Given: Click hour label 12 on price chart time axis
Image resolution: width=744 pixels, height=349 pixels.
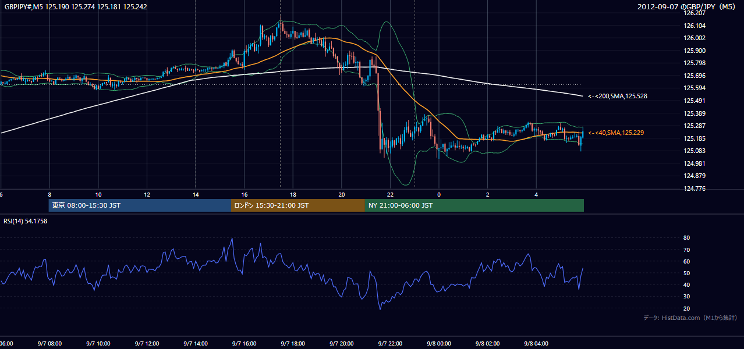Looking at the screenshot, I should pyautogui.click(x=147, y=195).
